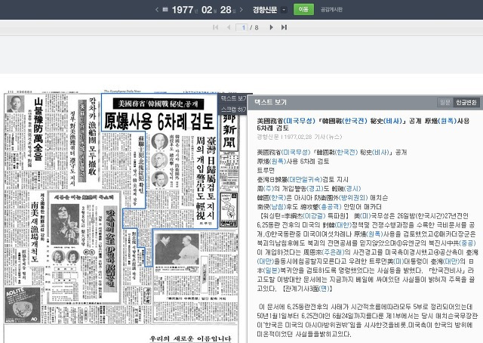
Task: Click the year 1977 in the date bar
Action: (183, 10)
